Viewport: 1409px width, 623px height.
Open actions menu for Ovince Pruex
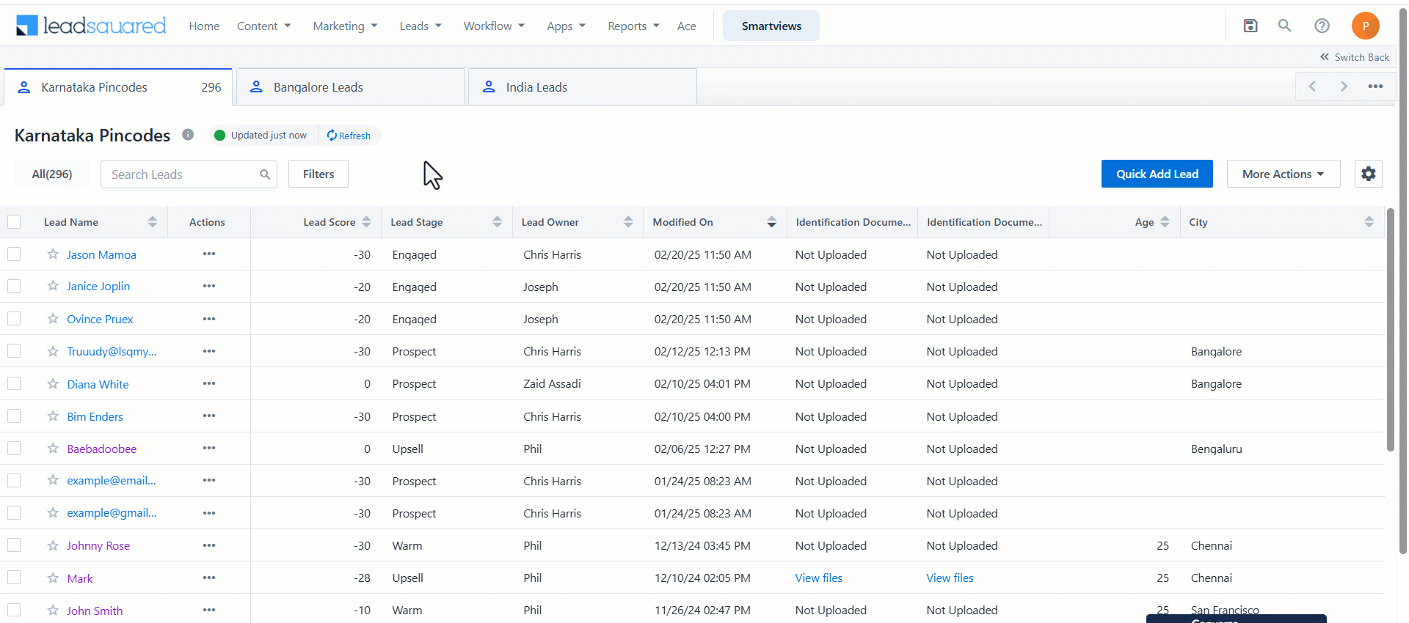pyautogui.click(x=209, y=319)
